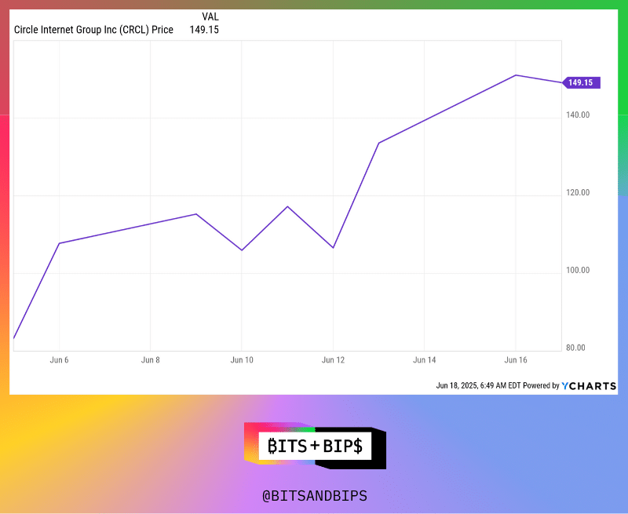This screenshot has height=514, width=628.
Task: Click the purple 149.15 price flag
Action: 581,82
